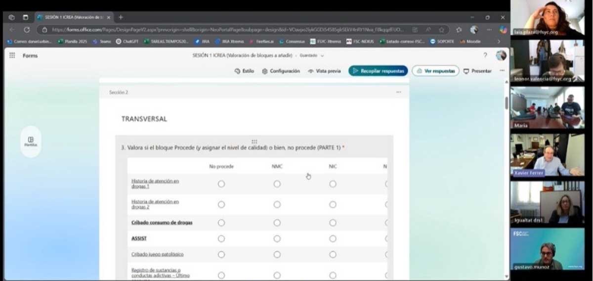593x281 pixels.
Task: Select NIC for Historia de atención en drogas 2
Action: pyautogui.click(x=333, y=205)
